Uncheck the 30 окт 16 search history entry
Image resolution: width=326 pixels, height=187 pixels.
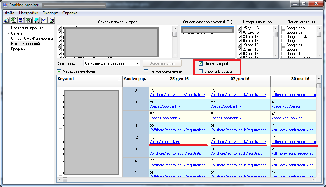240,37
